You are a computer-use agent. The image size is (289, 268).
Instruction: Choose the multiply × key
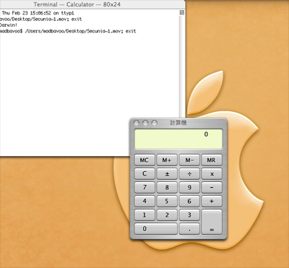pyautogui.click(x=212, y=174)
